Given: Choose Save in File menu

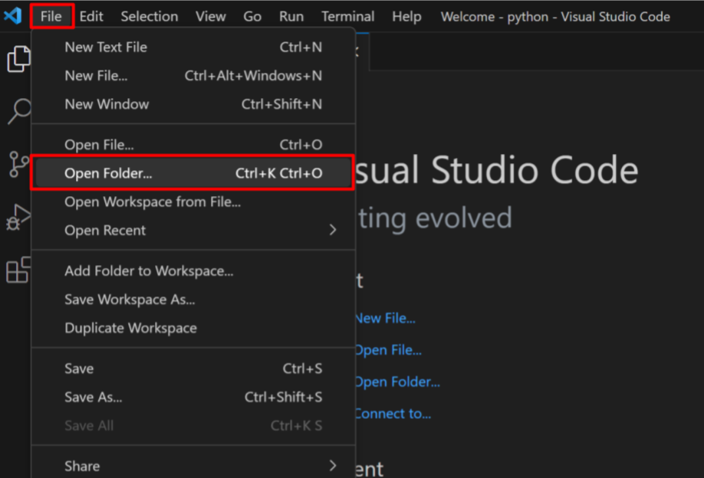Looking at the screenshot, I should click(193, 368).
